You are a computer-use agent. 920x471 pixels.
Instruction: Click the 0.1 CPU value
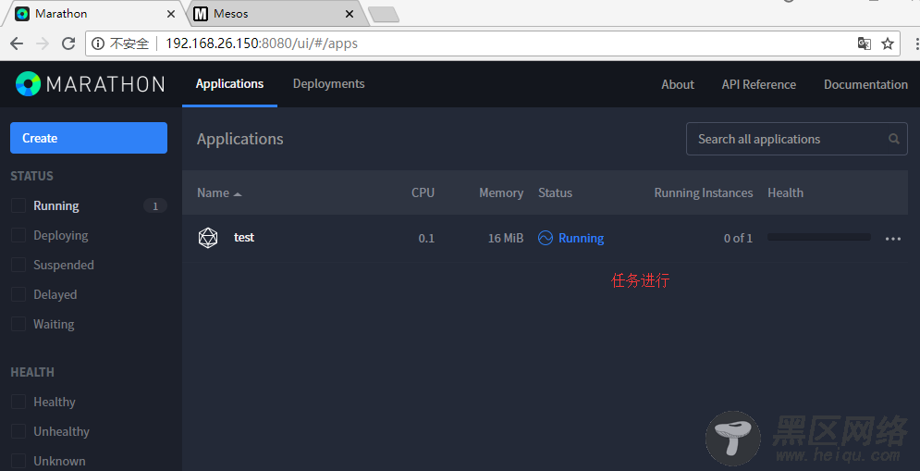click(426, 239)
